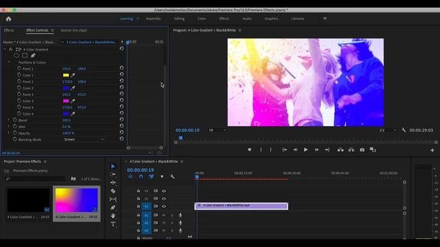
Task: Click New Bin folder icon in Project panel
Action: click(74, 178)
